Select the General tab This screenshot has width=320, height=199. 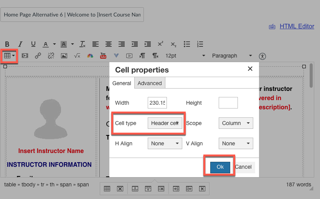tap(122, 83)
